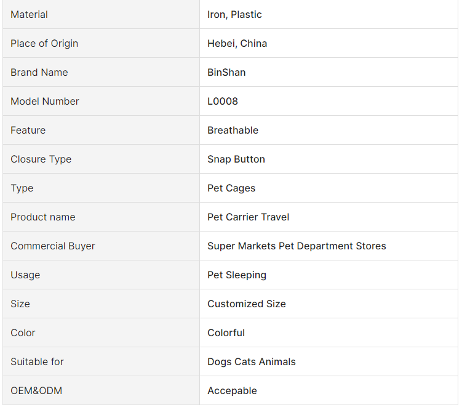The height and width of the screenshot is (407, 462).
Task: Click the Pet Cages type value
Action: 231,188
